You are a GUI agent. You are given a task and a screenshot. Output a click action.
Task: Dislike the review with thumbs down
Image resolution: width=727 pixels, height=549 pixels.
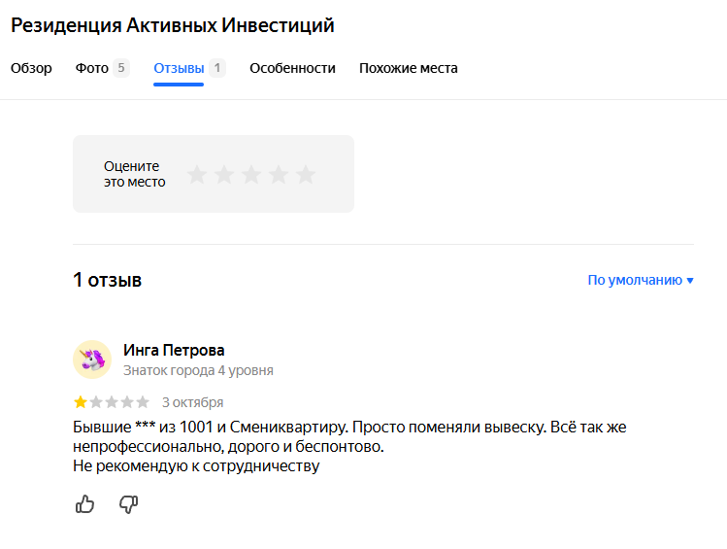click(128, 504)
